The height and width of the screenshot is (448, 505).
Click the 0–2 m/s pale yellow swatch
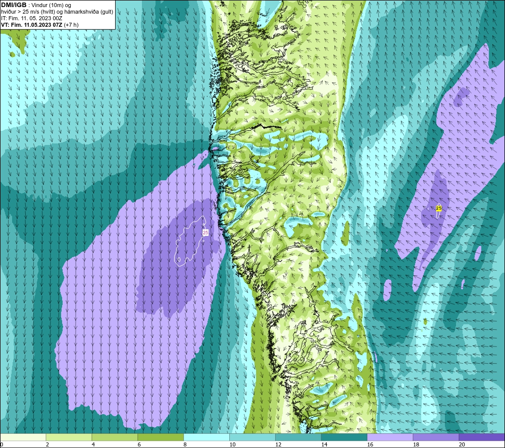pyautogui.click(x=23, y=437)
